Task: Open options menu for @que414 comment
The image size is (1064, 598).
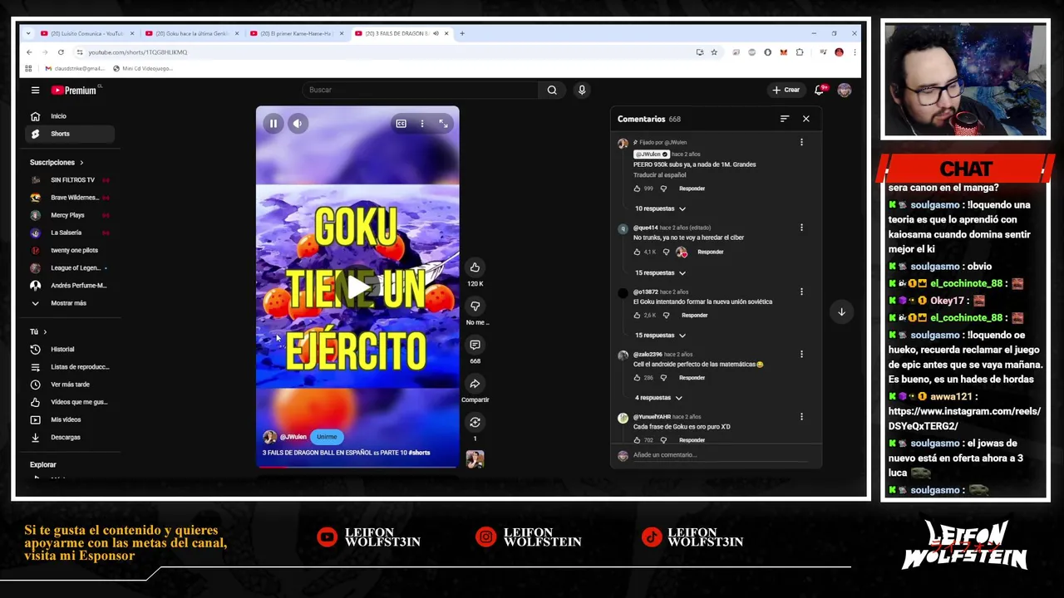Action: pos(801,228)
